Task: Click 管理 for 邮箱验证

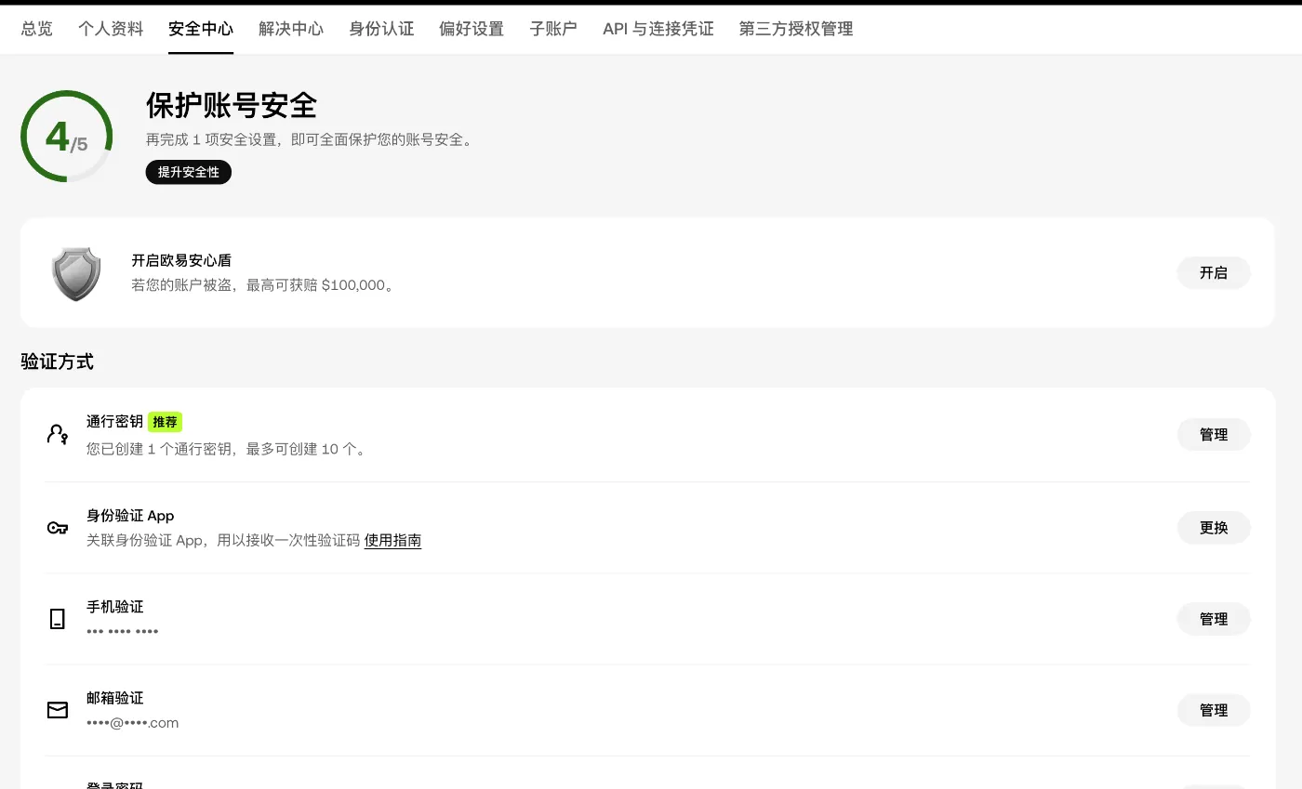Action: 1214,710
